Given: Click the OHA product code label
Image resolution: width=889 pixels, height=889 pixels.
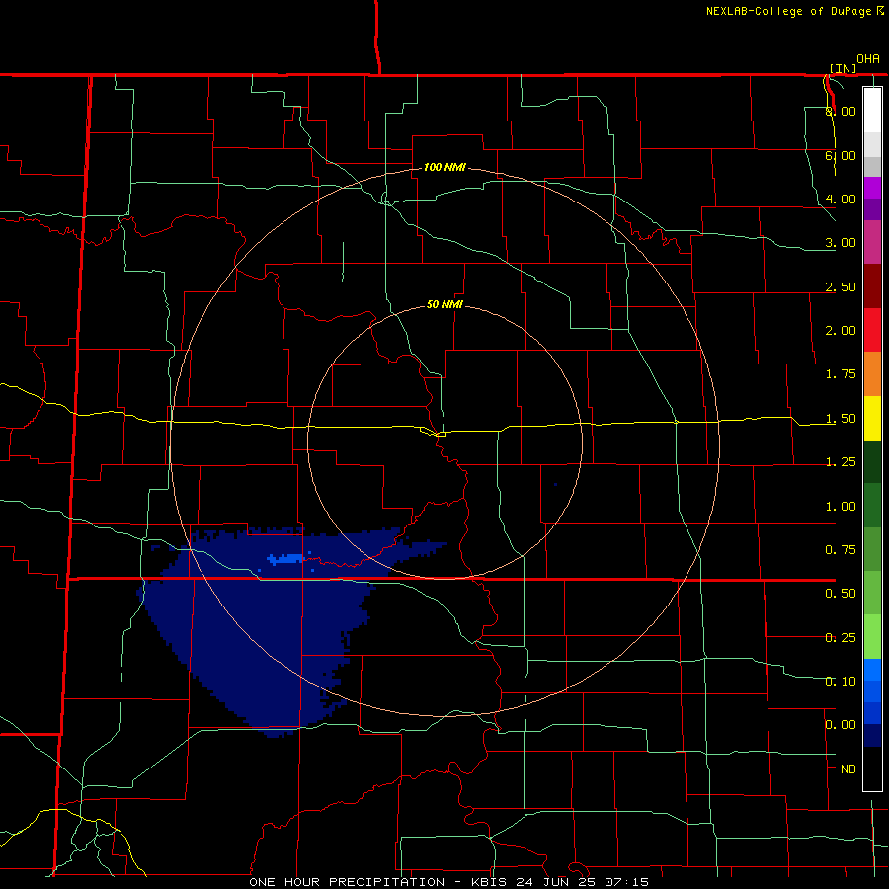Looking at the screenshot, I should [x=868, y=59].
